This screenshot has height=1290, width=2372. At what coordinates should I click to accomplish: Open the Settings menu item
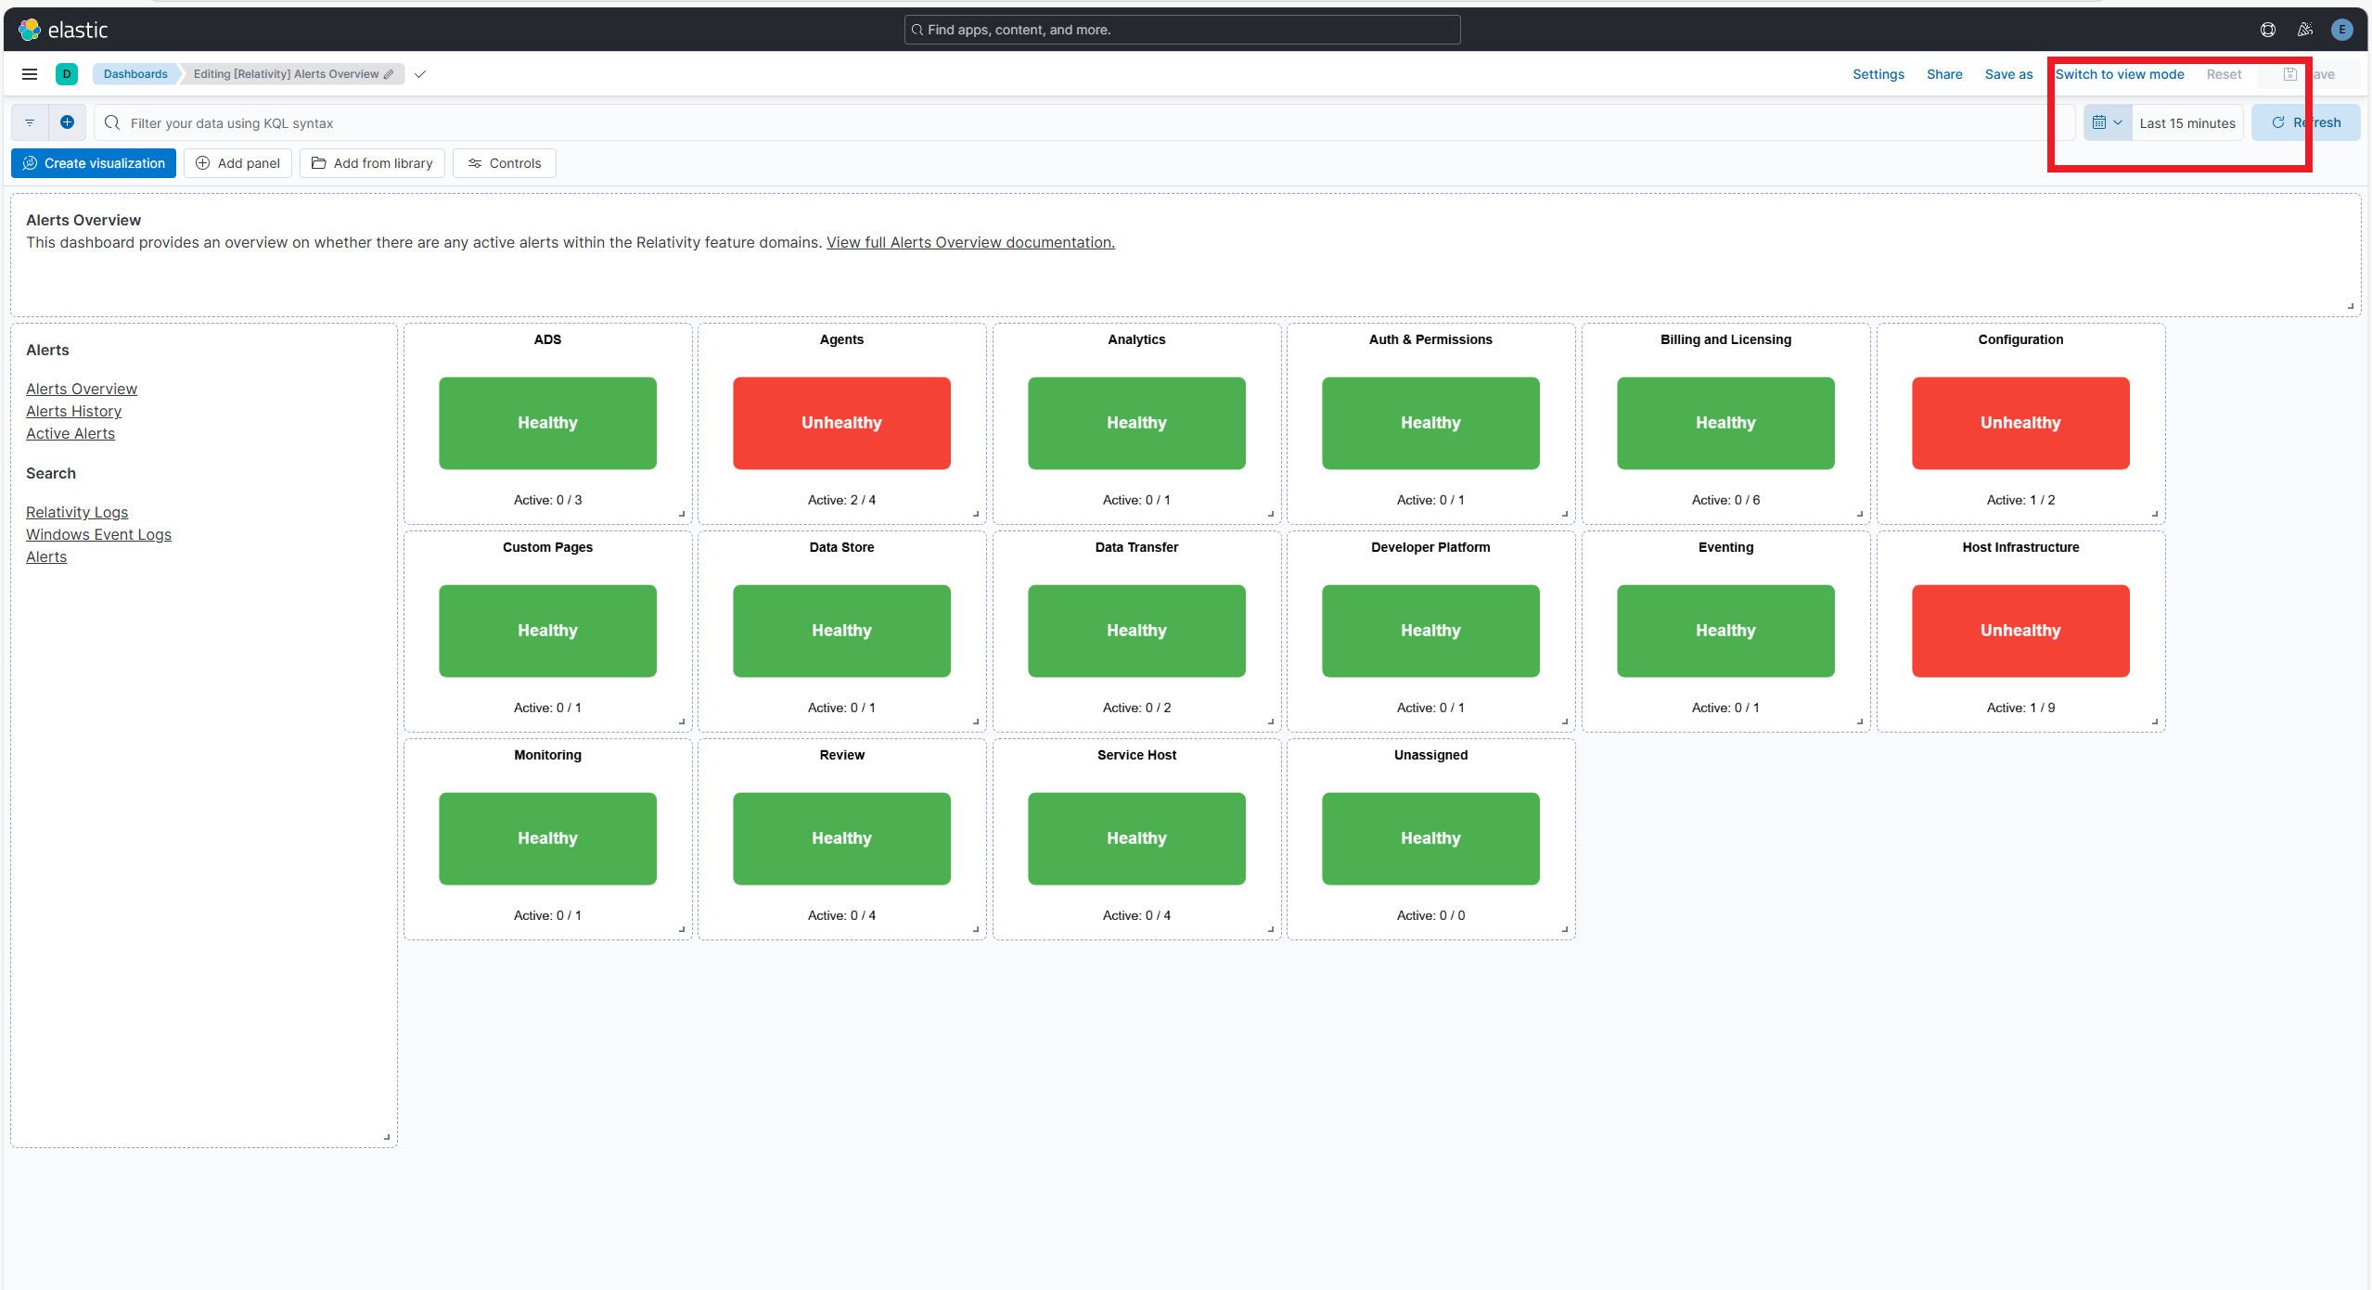point(1878,74)
